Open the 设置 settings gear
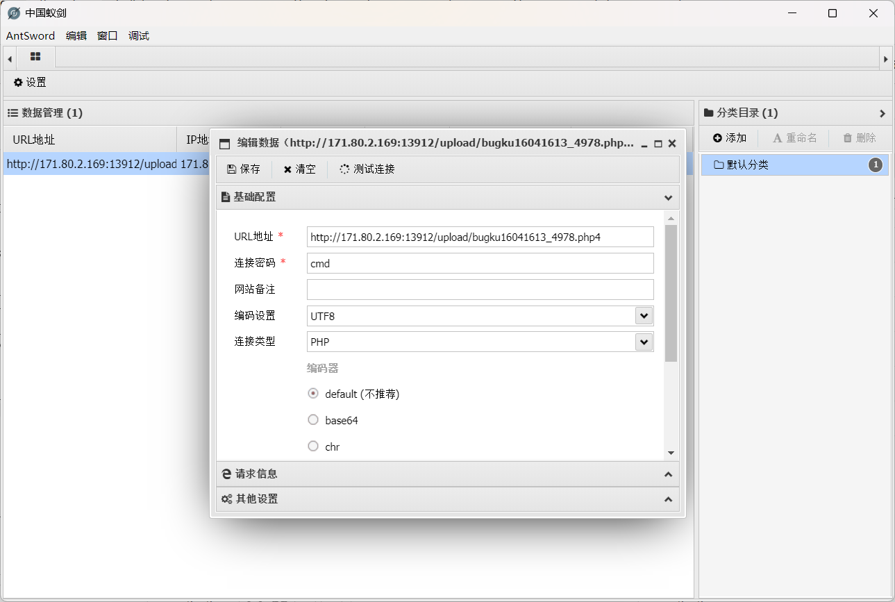Viewport: 895px width, 602px height. tap(17, 82)
